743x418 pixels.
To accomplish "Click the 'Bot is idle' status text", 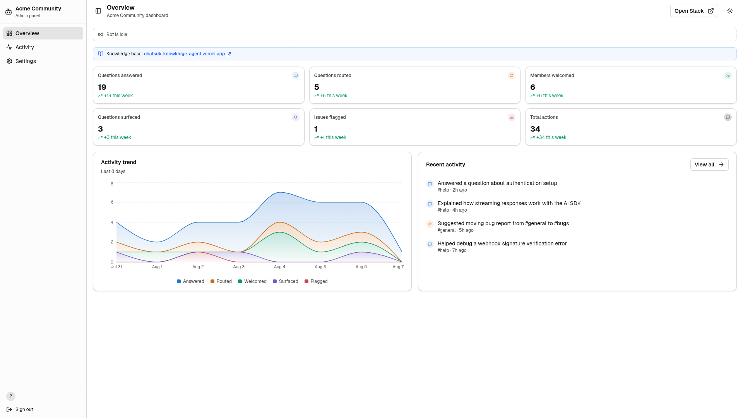I will tap(116, 34).
